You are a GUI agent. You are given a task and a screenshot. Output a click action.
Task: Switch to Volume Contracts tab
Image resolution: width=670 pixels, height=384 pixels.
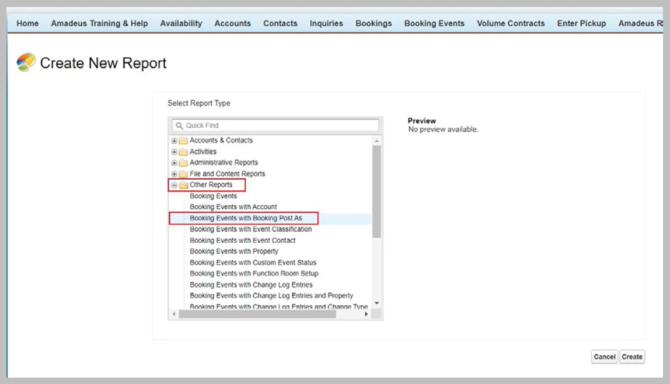[511, 23]
